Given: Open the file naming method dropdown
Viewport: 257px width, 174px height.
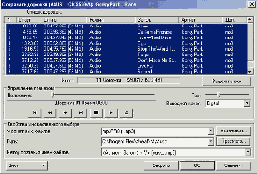Looking at the screenshot, I should [x=248, y=152].
